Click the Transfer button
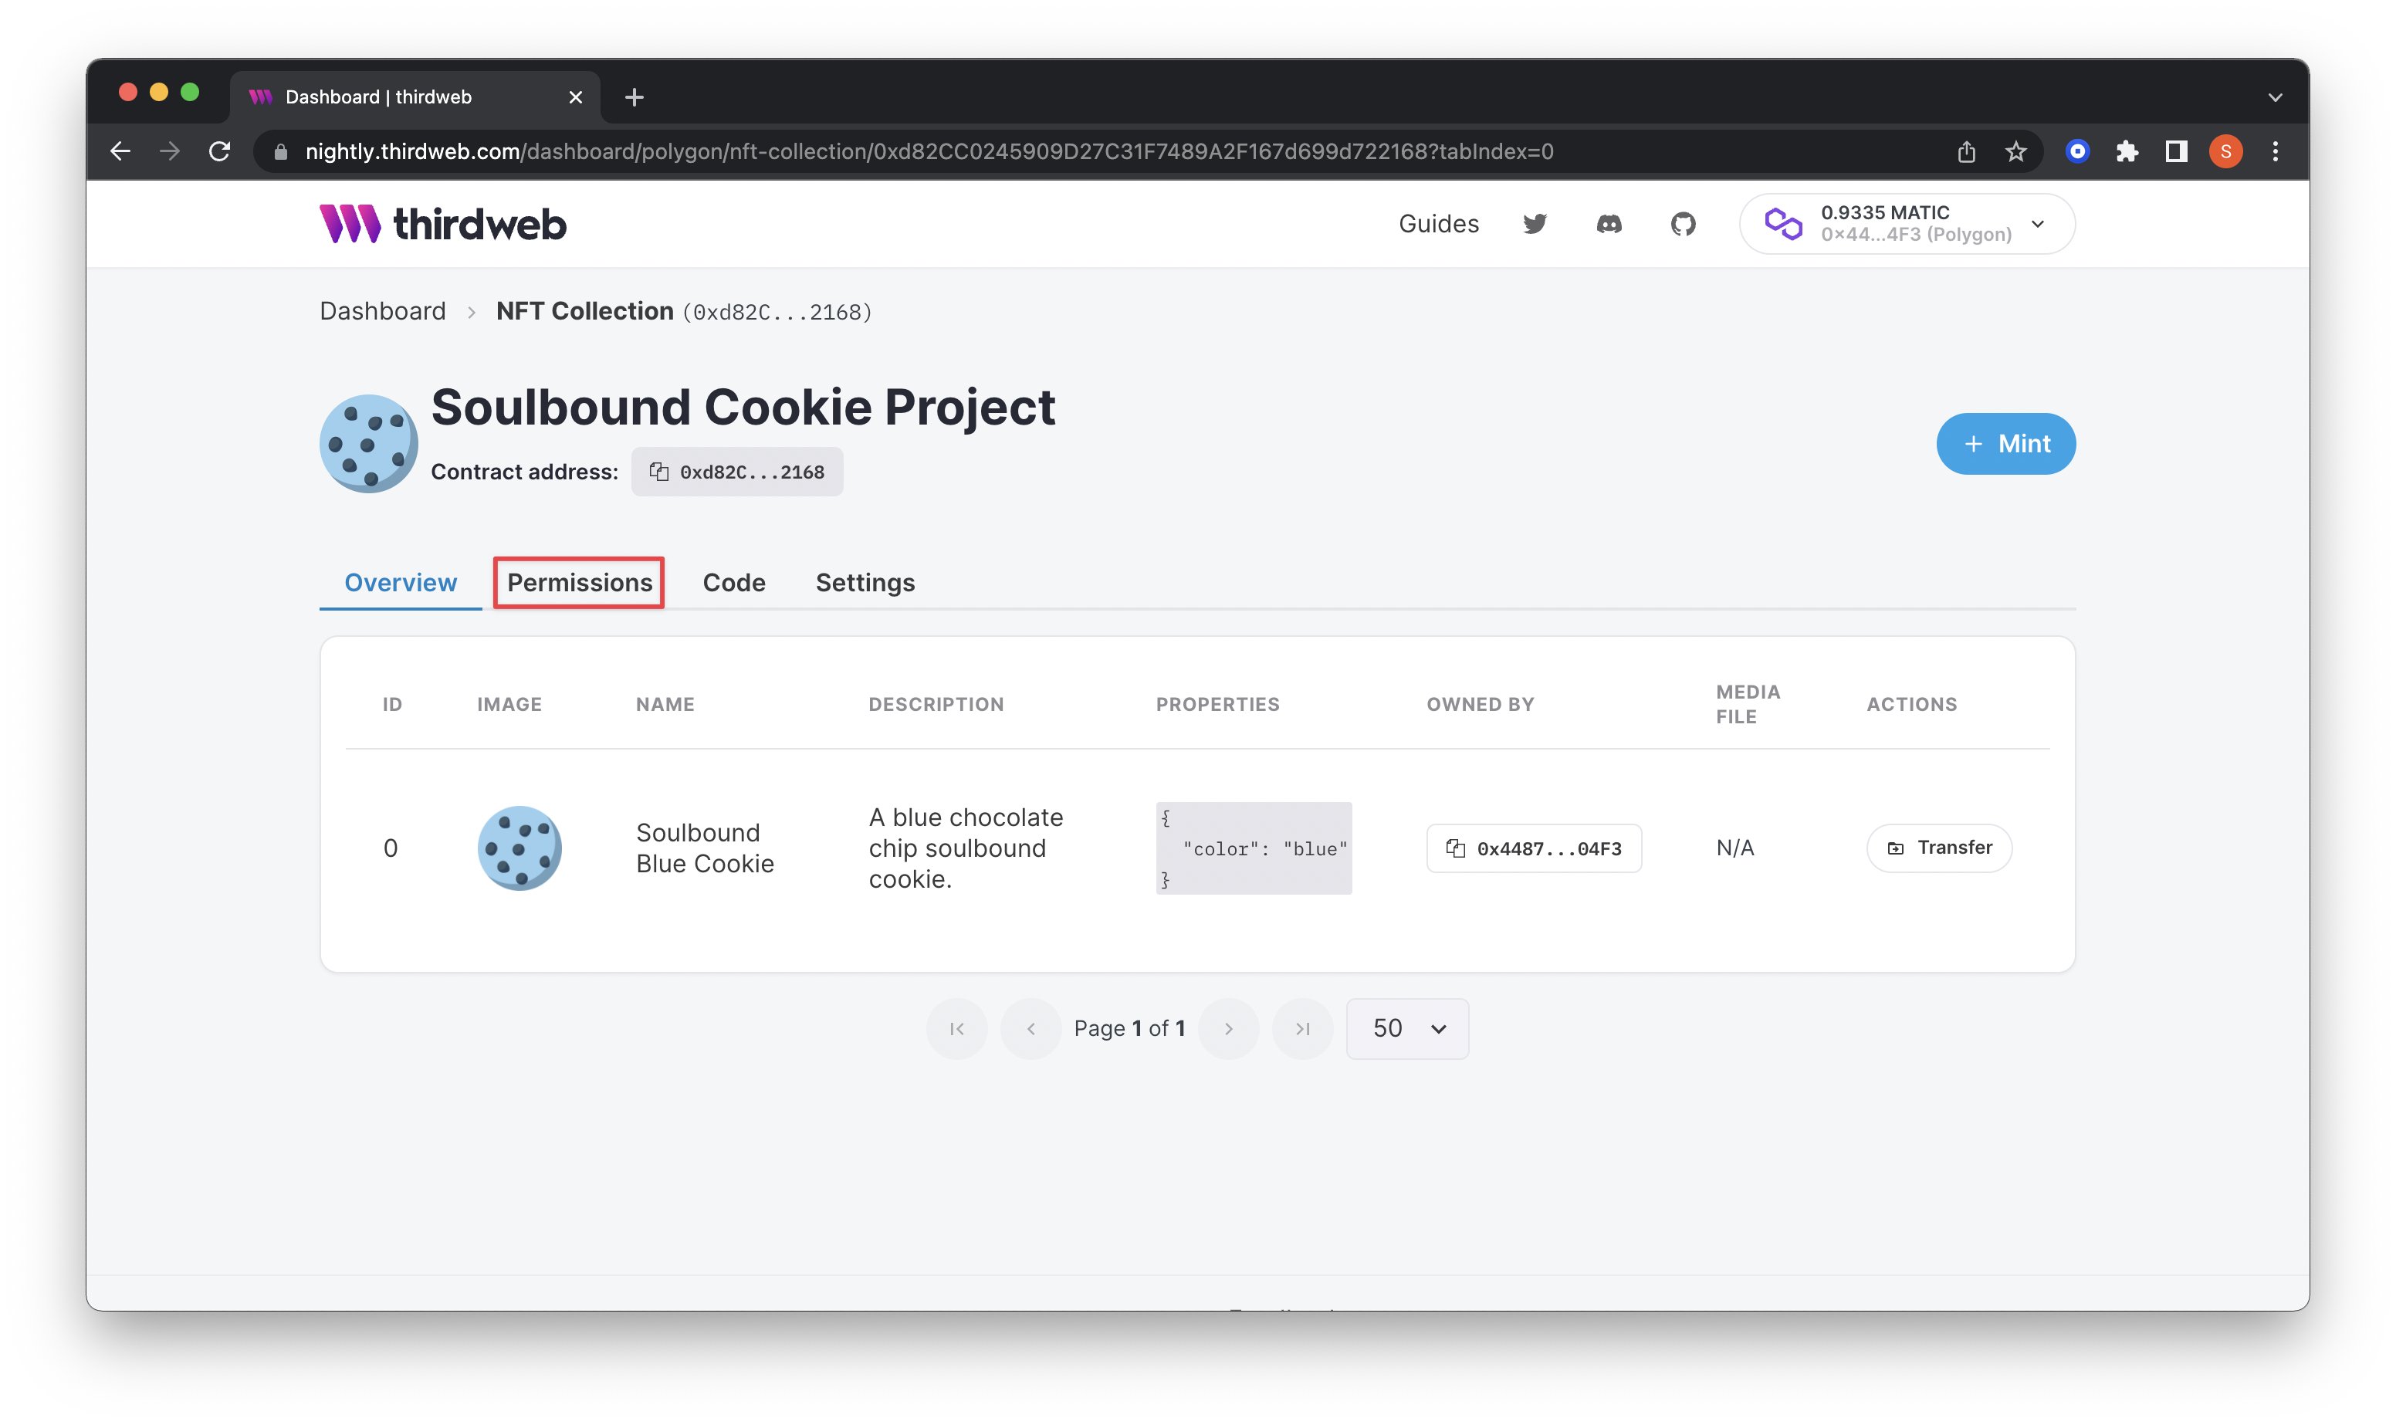The height and width of the screenshot is (1425, 2396). pyautogui.click(x=1938, y=848)
